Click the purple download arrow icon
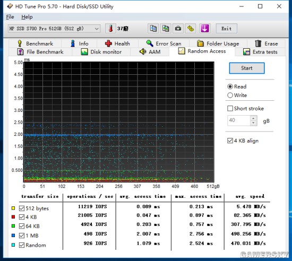 click(x=204, y=29)
